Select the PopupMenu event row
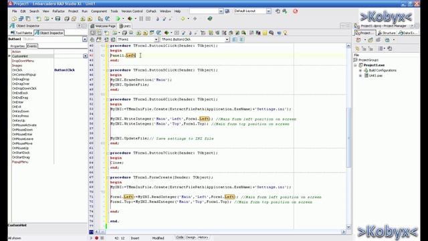The height and width of the screenshot is (241, 428). [32, 162]
